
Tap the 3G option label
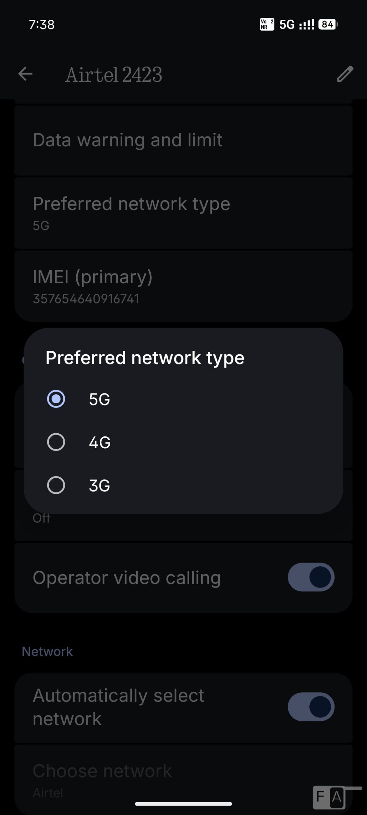click(99, 485)
